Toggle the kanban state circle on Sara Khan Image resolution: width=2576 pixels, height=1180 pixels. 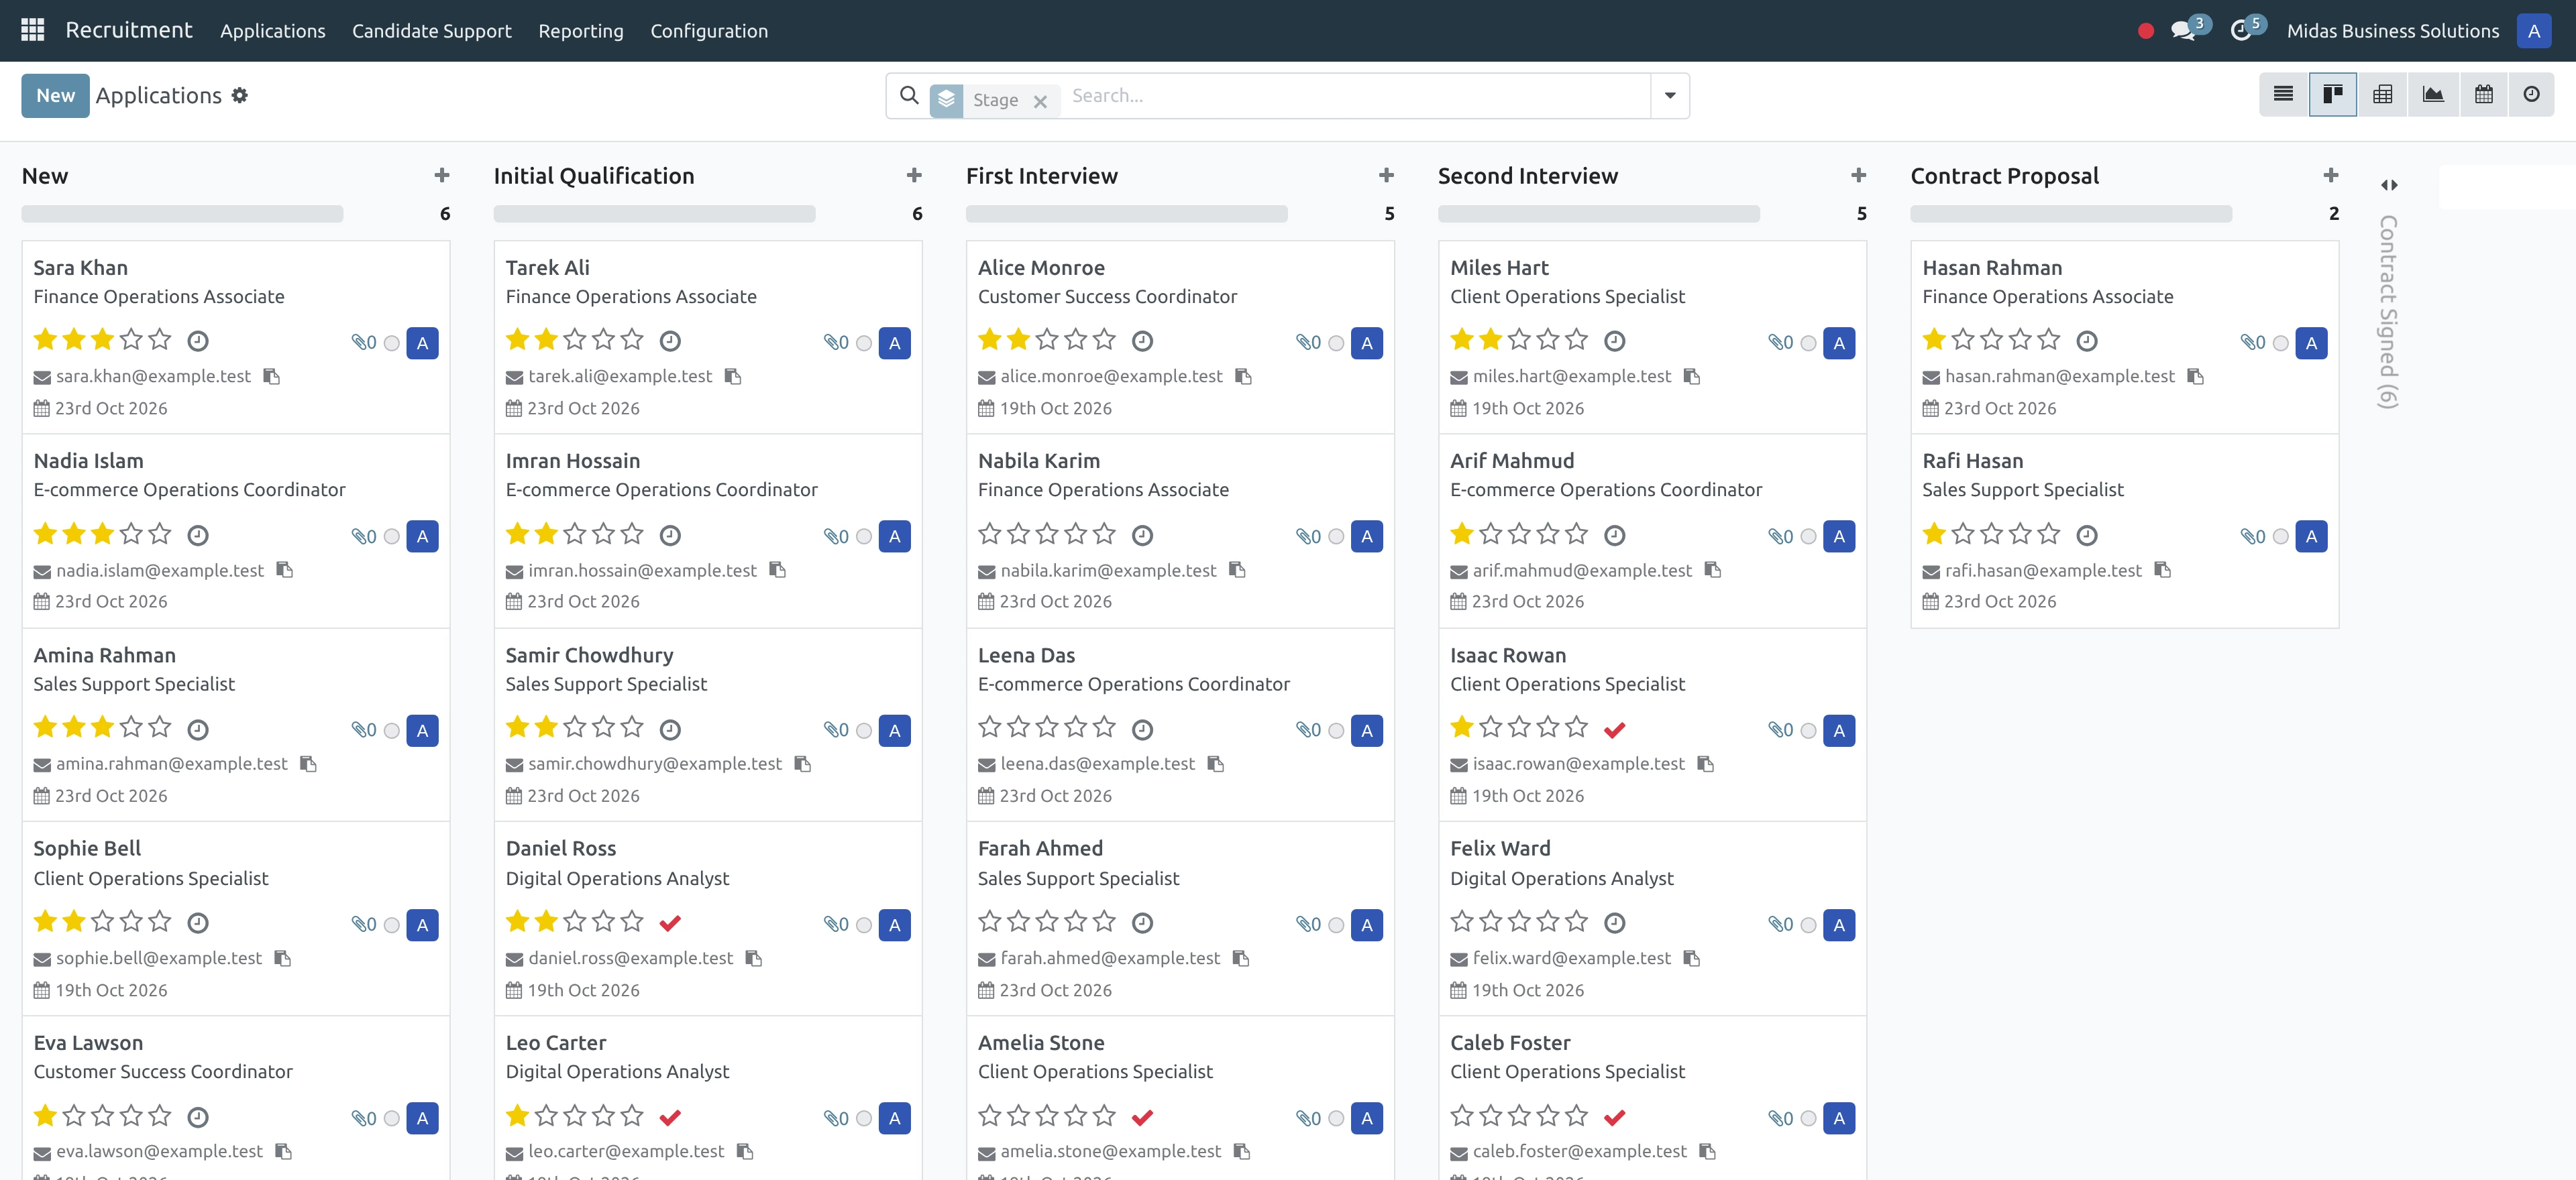click(392, 343)
